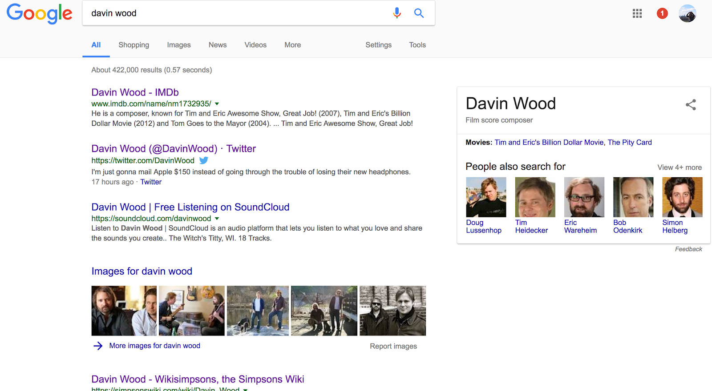This screenshot has width=712, height=391.
Task: Start voice search with the microphone icon
Action: 397,13
